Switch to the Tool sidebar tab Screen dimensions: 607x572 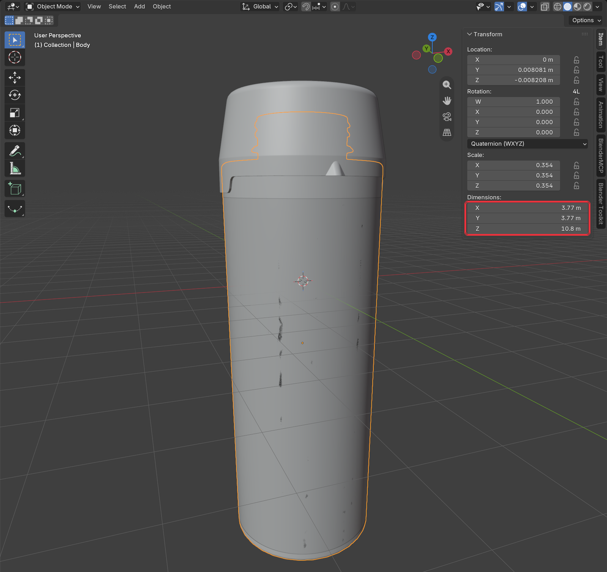click(x=601, y=61)
